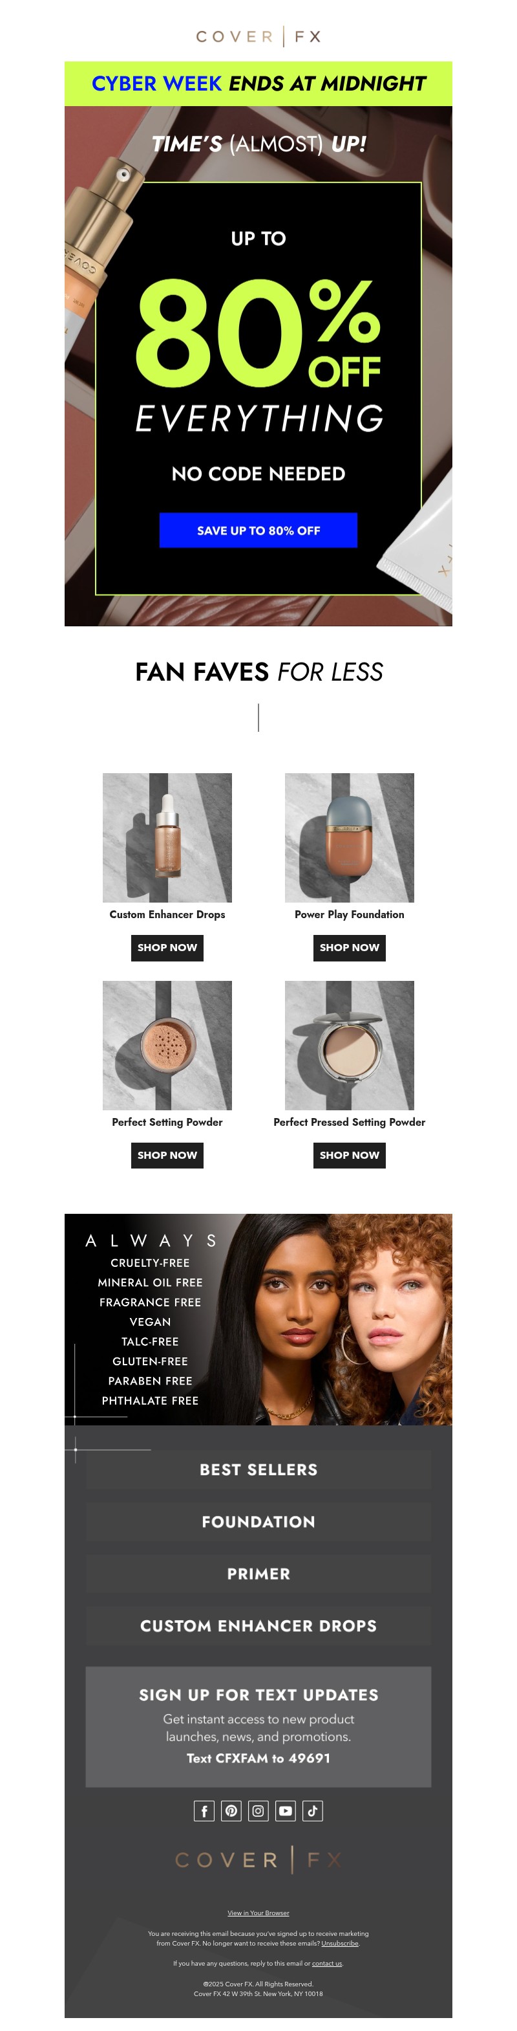Go to Custom Enhancer Drops menu item
This screenshot has height=2031, width=517.
coord(258,1626)
